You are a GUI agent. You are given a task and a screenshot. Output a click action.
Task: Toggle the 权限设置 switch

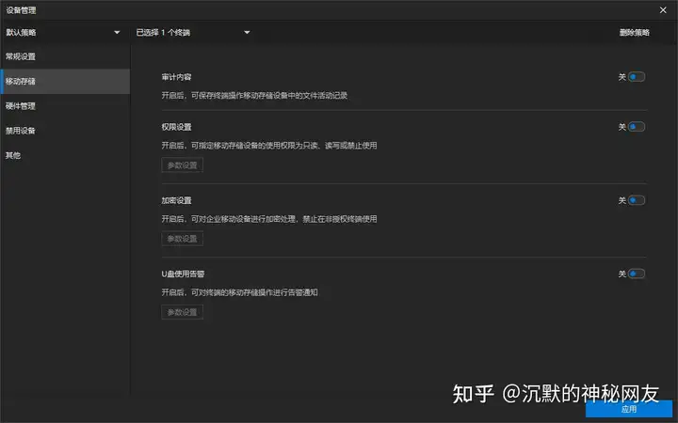pos(636,127)
